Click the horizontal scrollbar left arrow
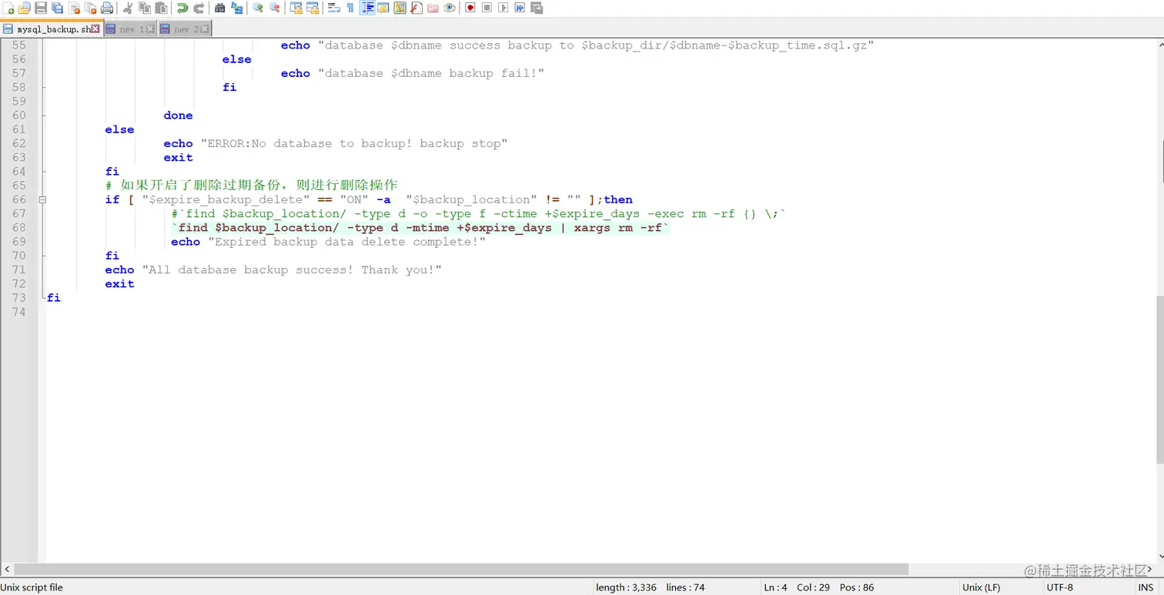 (6, 570)
